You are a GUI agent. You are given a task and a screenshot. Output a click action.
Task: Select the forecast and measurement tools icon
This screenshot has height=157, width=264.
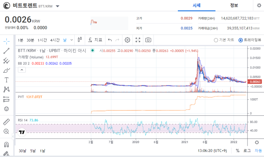[x=7, y=99]
